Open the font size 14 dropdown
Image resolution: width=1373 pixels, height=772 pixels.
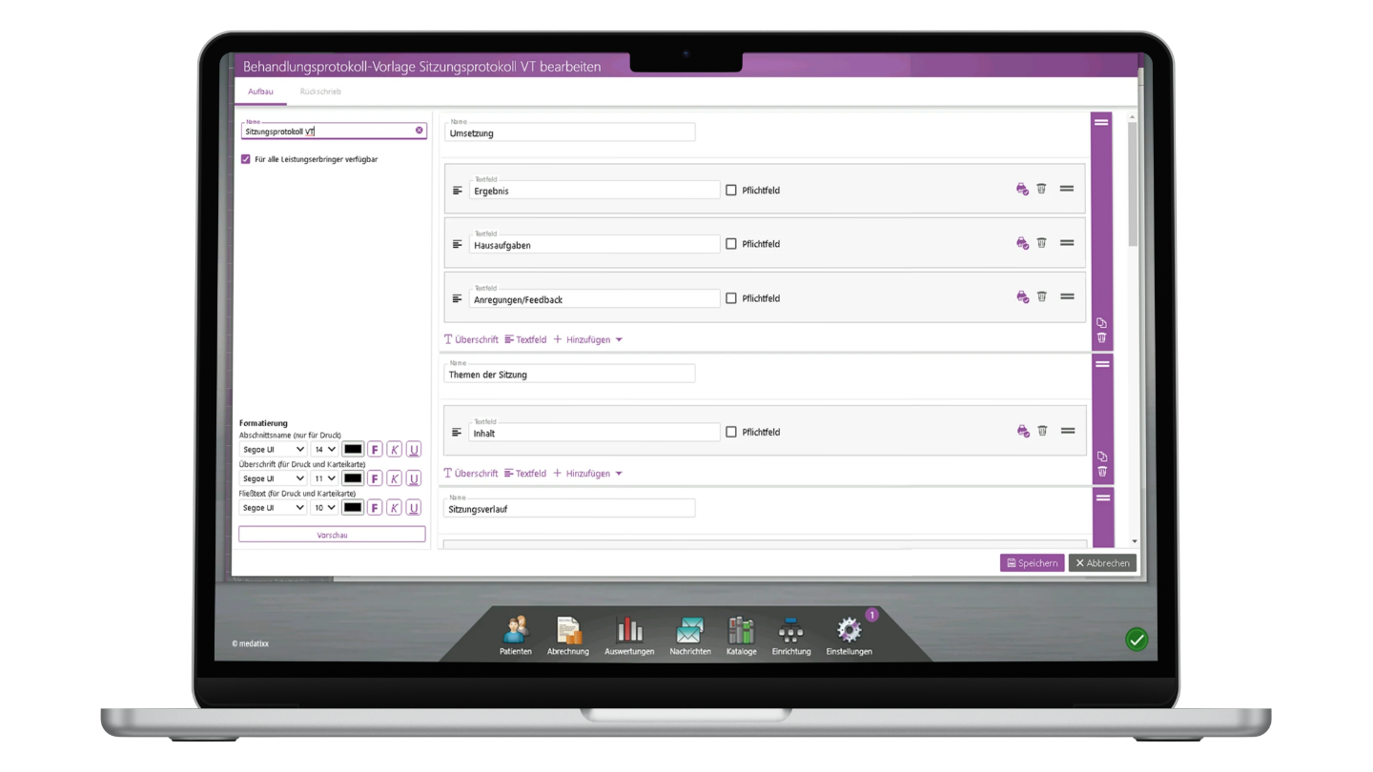324,449
